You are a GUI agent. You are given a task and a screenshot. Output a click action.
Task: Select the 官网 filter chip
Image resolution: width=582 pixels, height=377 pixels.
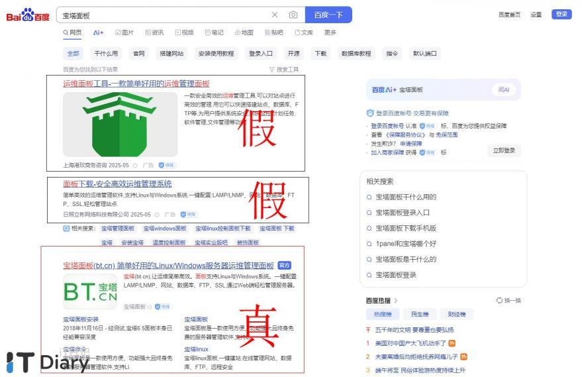(139, 54)
